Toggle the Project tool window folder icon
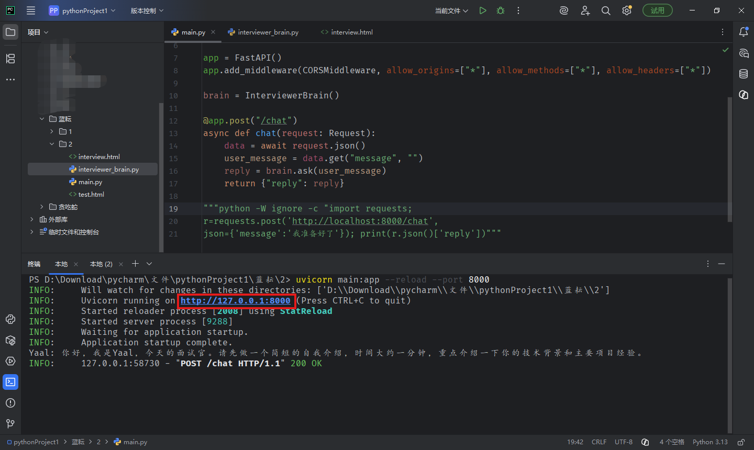 10,32
